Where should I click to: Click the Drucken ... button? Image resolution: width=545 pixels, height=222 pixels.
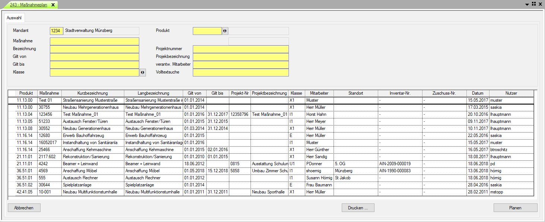tap(358, 208)
